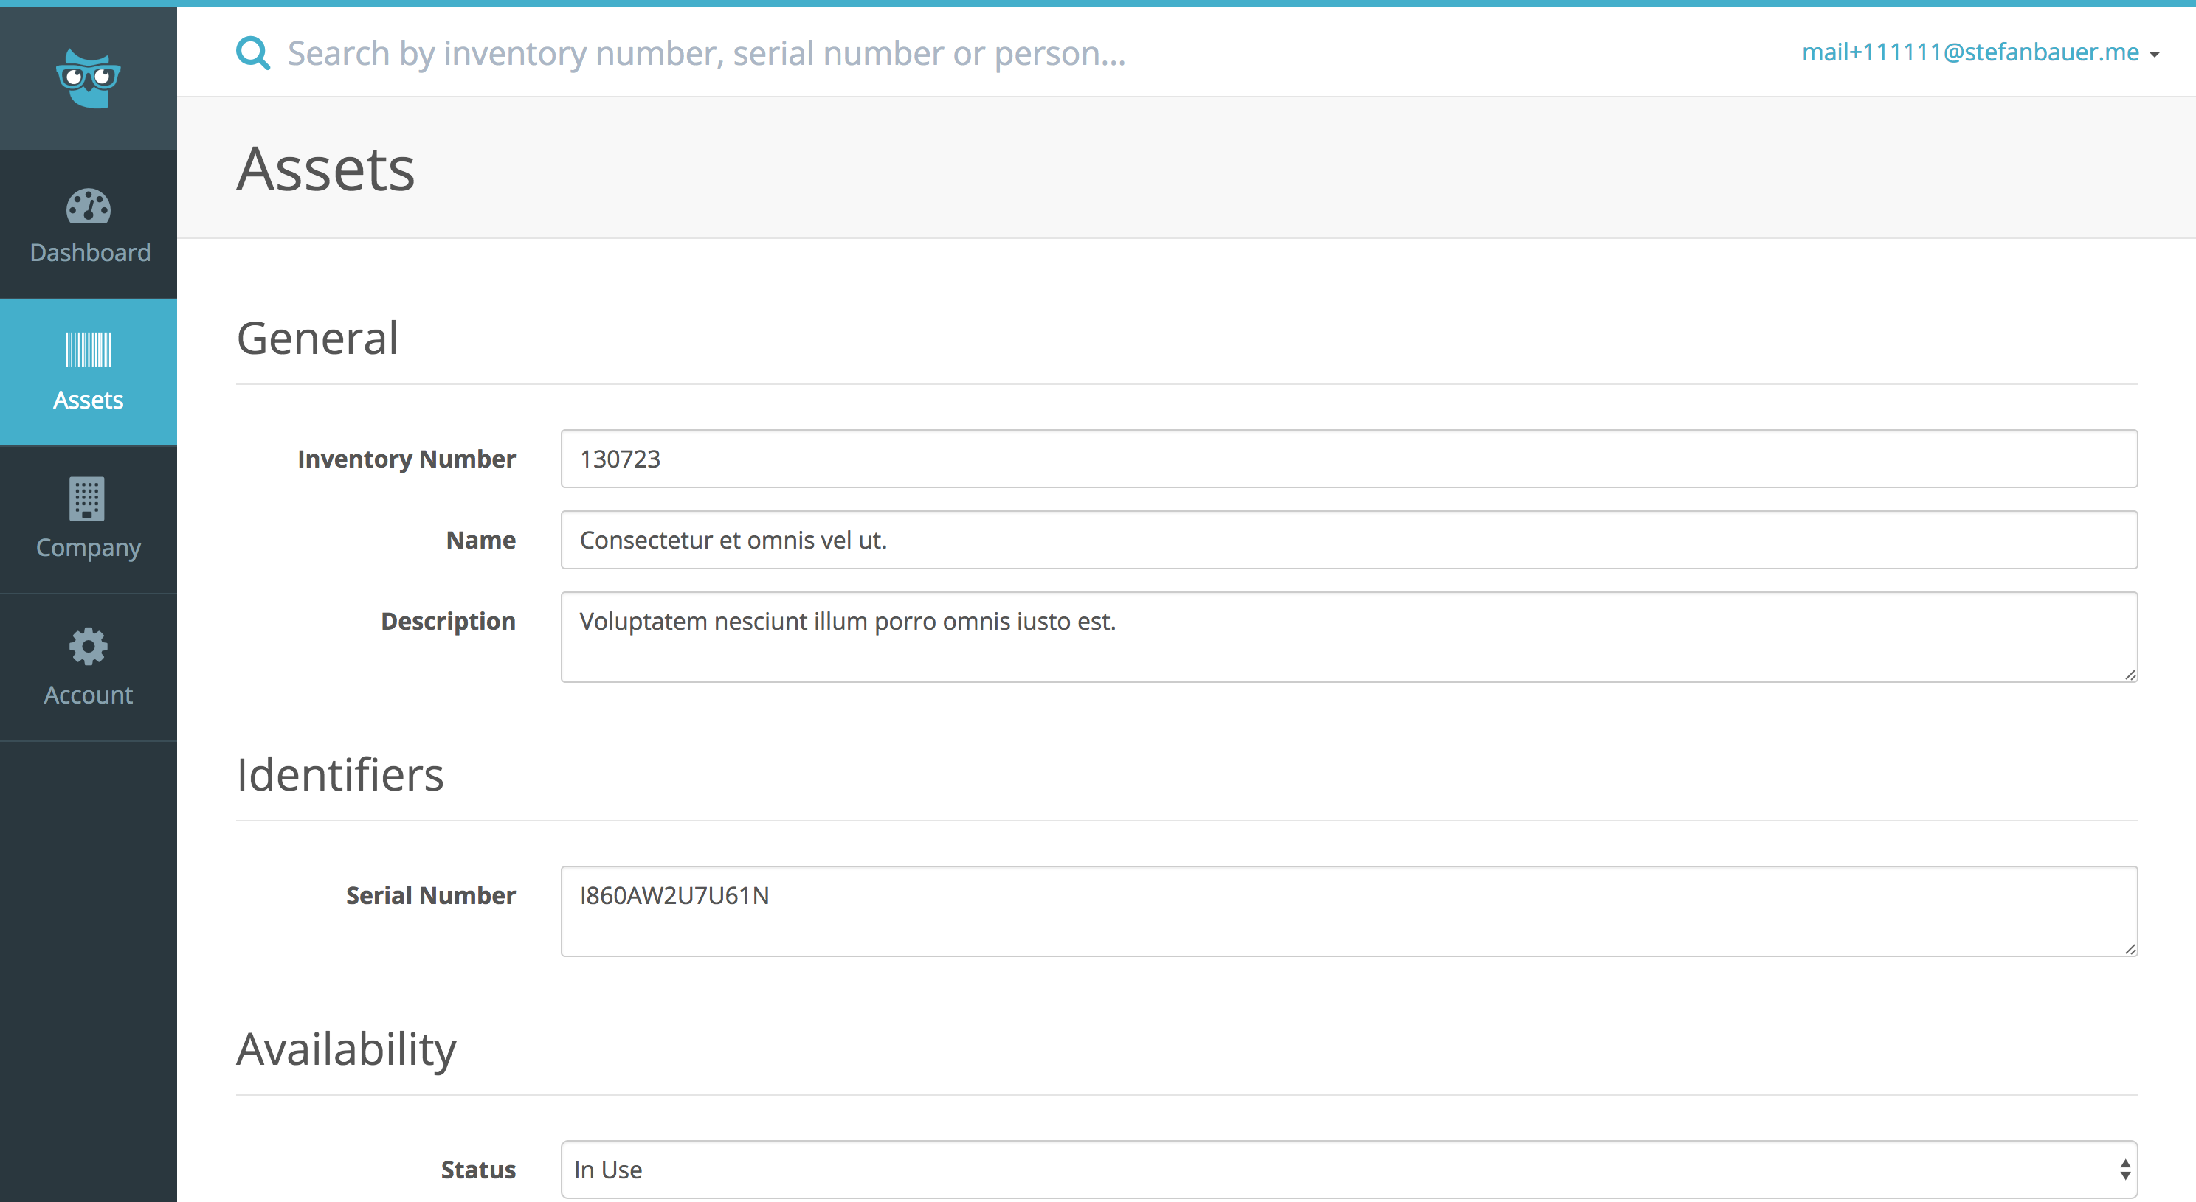The width and height of the screenshot is (2196, 1202).
Task: Click the Assets page heading
Action: 325,169
